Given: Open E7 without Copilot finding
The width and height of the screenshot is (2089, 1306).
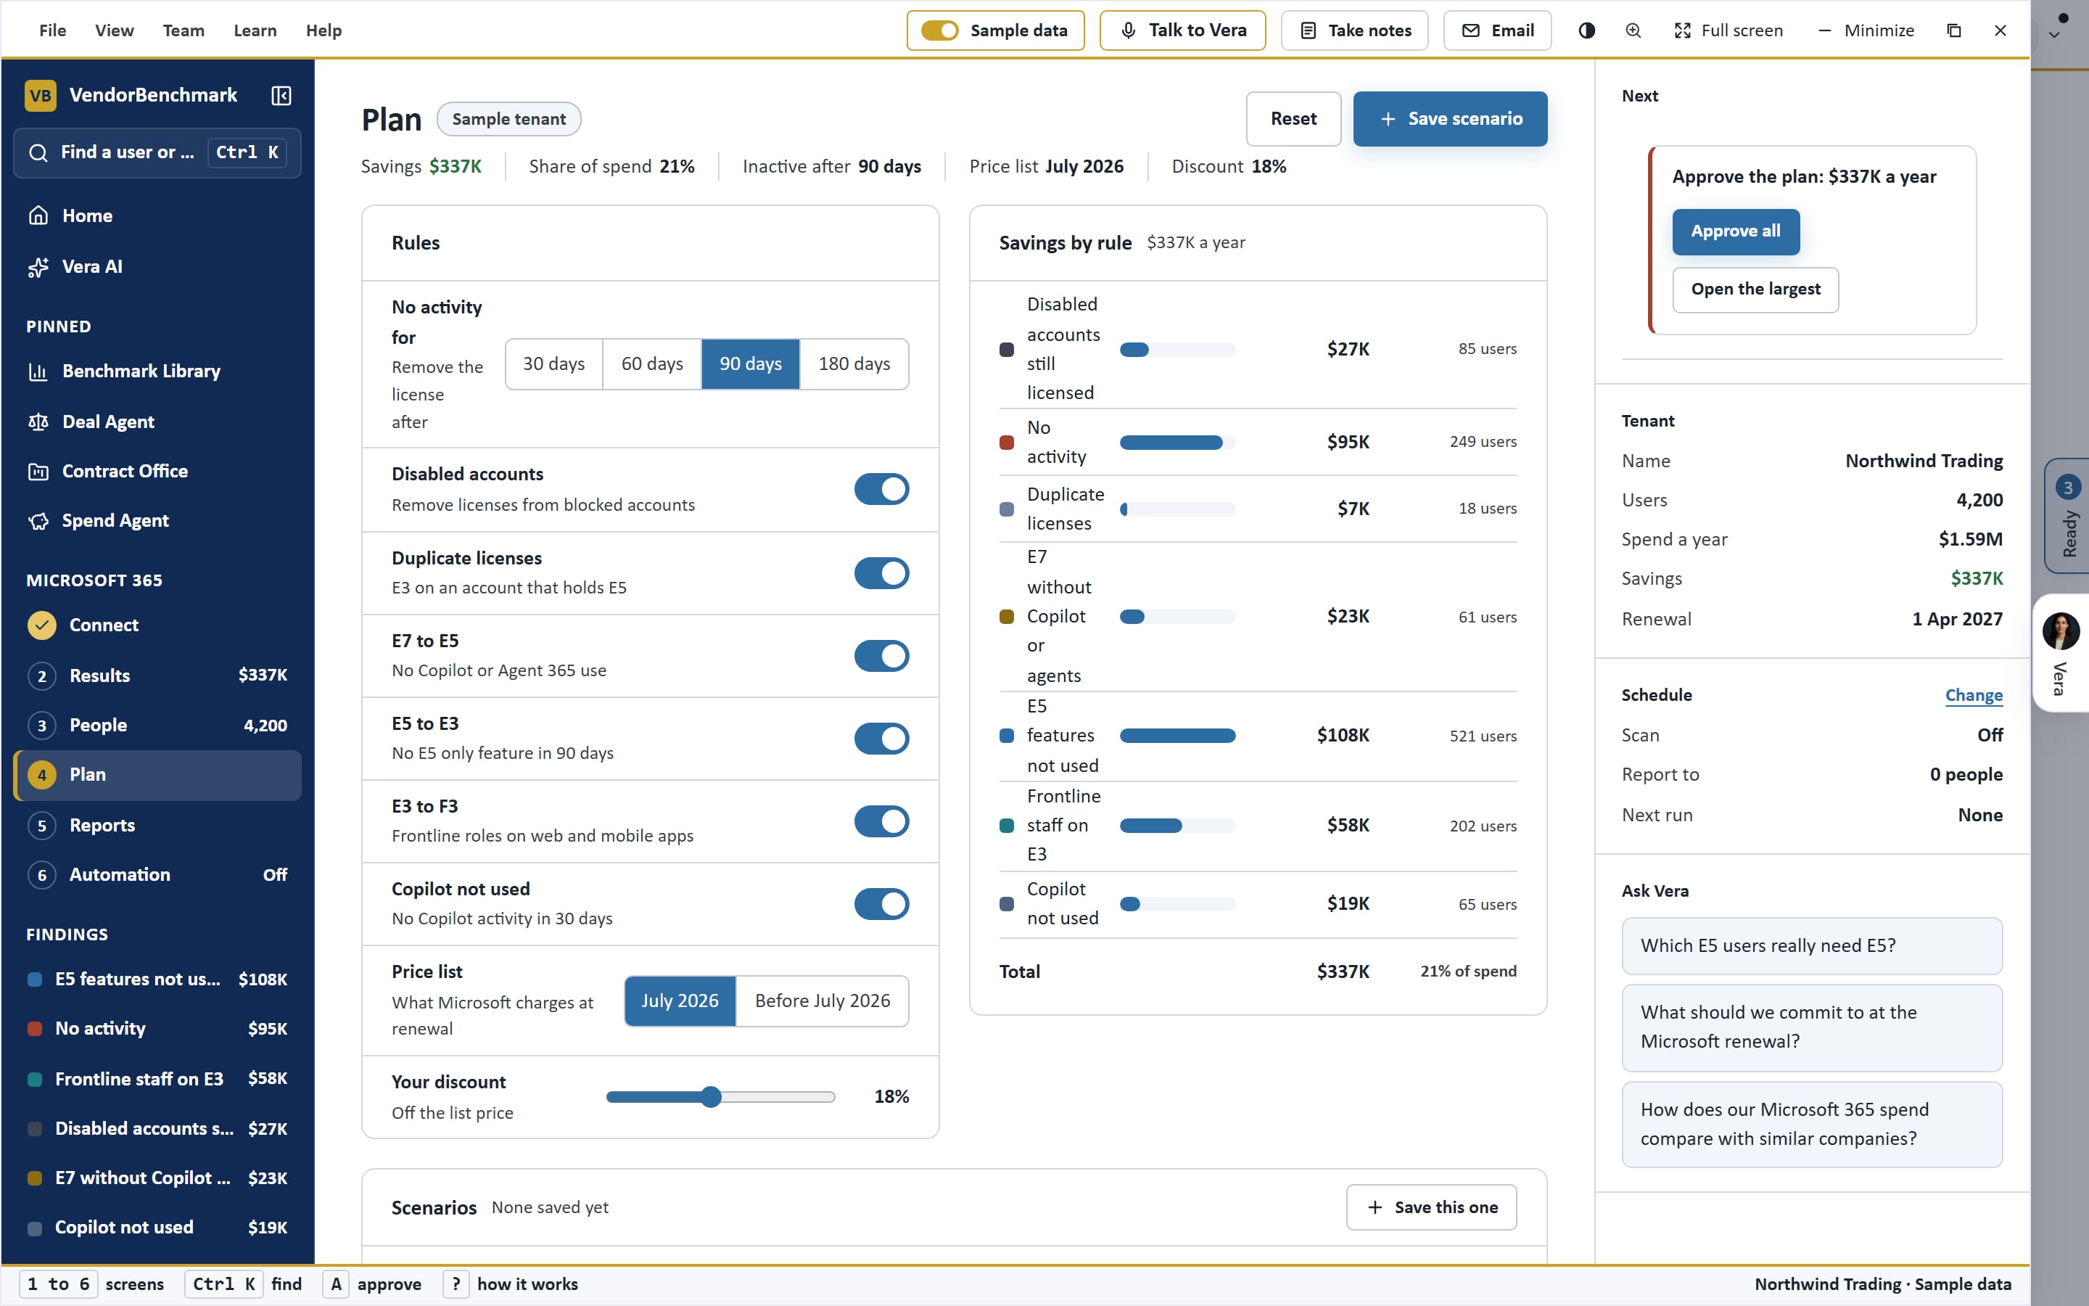Looking at the screenshot, I should point(157,1178).
